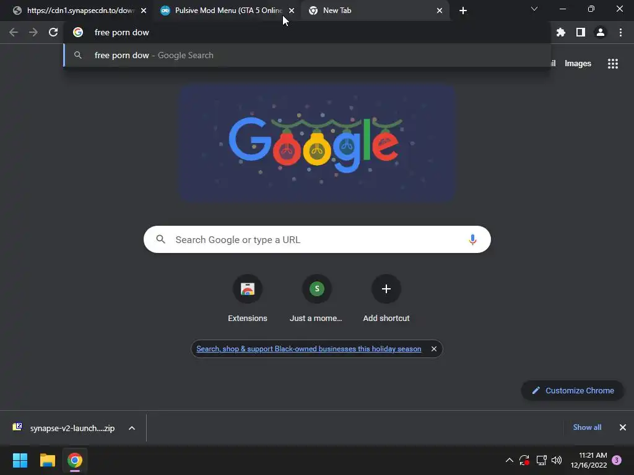Click the browser forward arrow

tap(33, 32)
